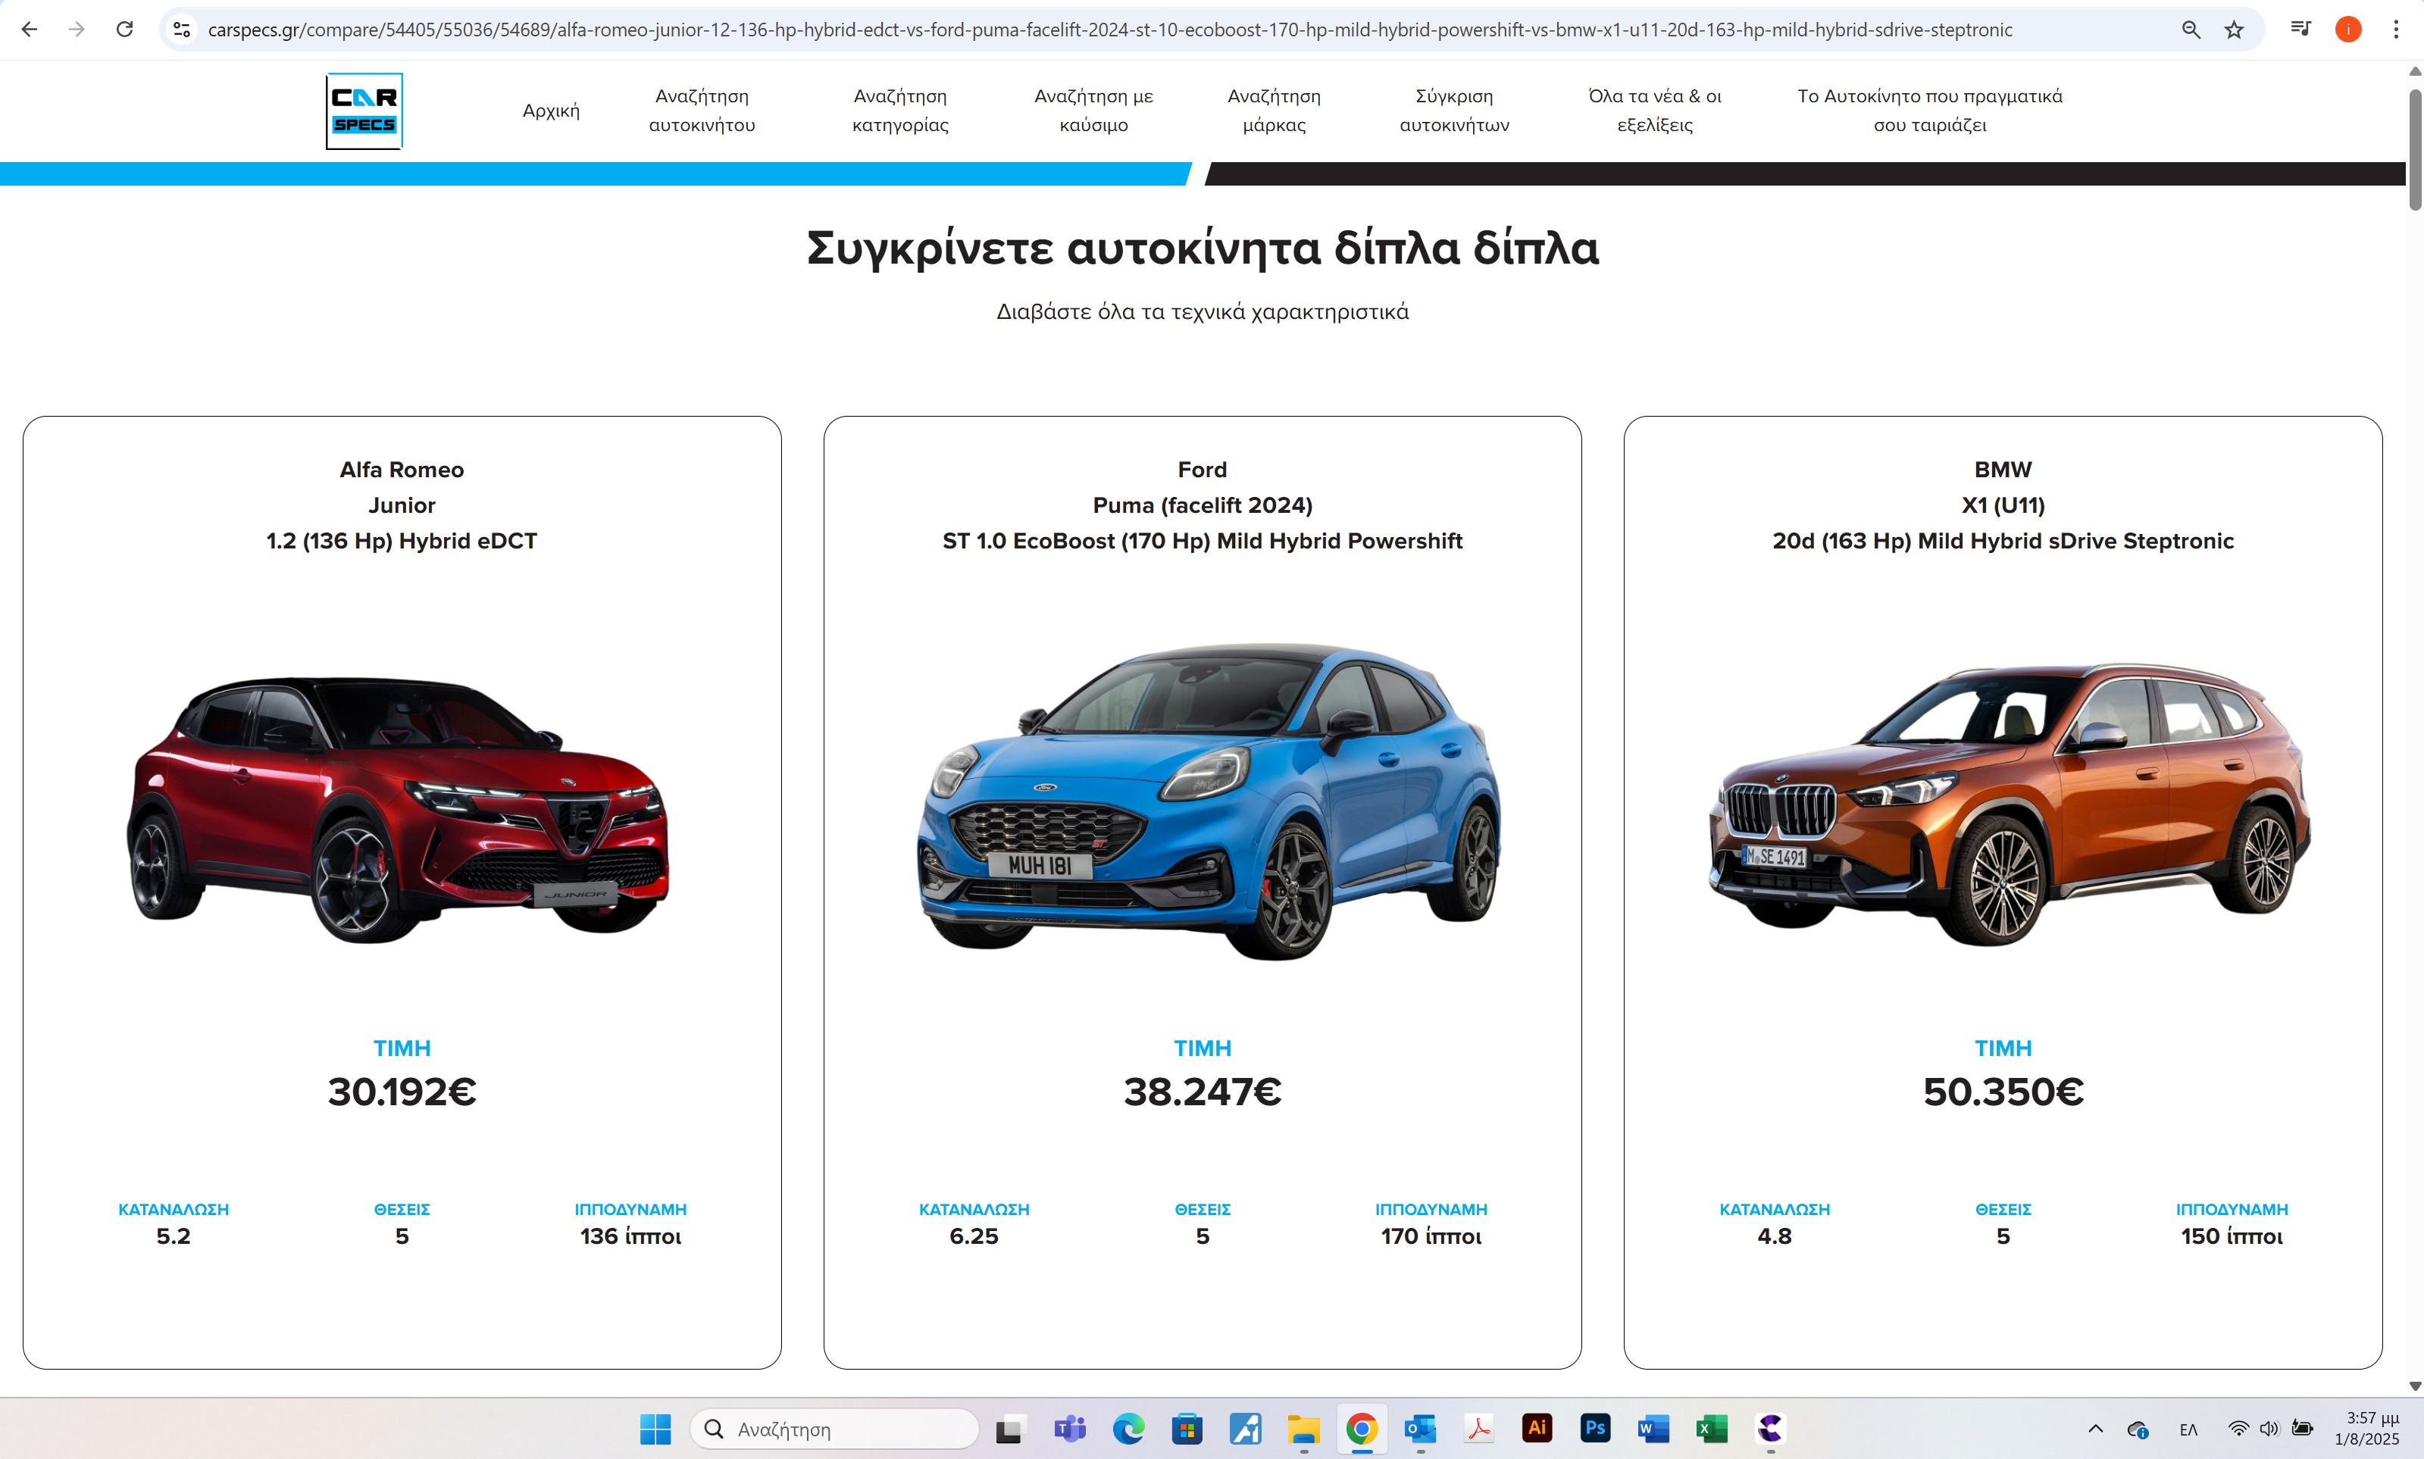
Task: Click the BMW X1 (U11) title link
Action: pos(2002,505)
